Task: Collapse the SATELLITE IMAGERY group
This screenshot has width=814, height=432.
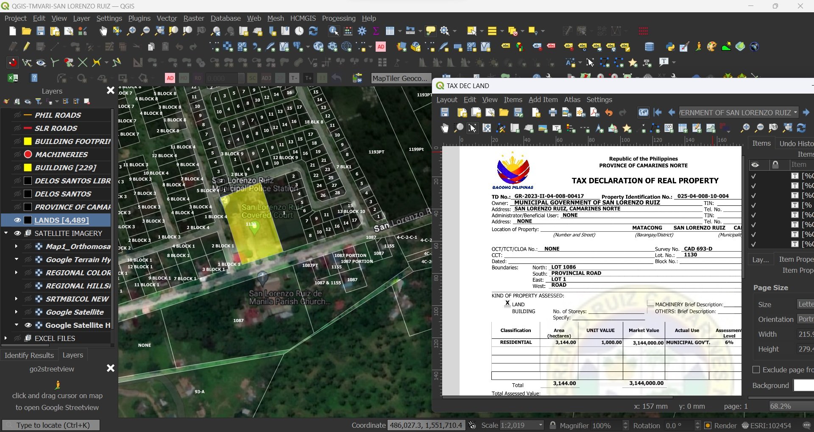Action: [6, 233]
